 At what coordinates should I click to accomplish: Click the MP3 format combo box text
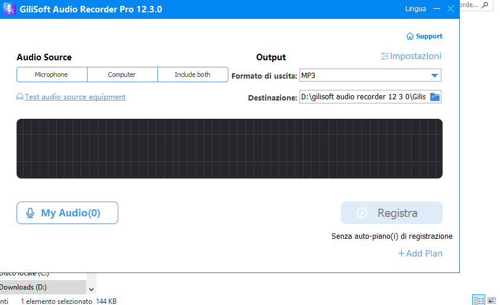pos(308,76)
